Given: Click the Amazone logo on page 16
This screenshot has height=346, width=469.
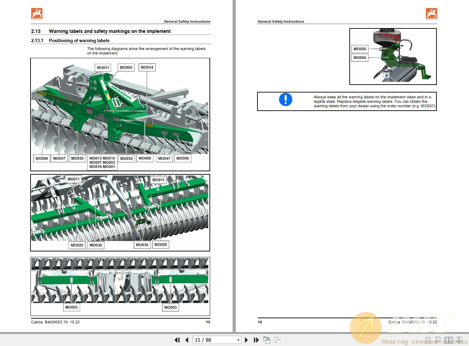Looking at the screenshot, I should [x=431, y=14].
